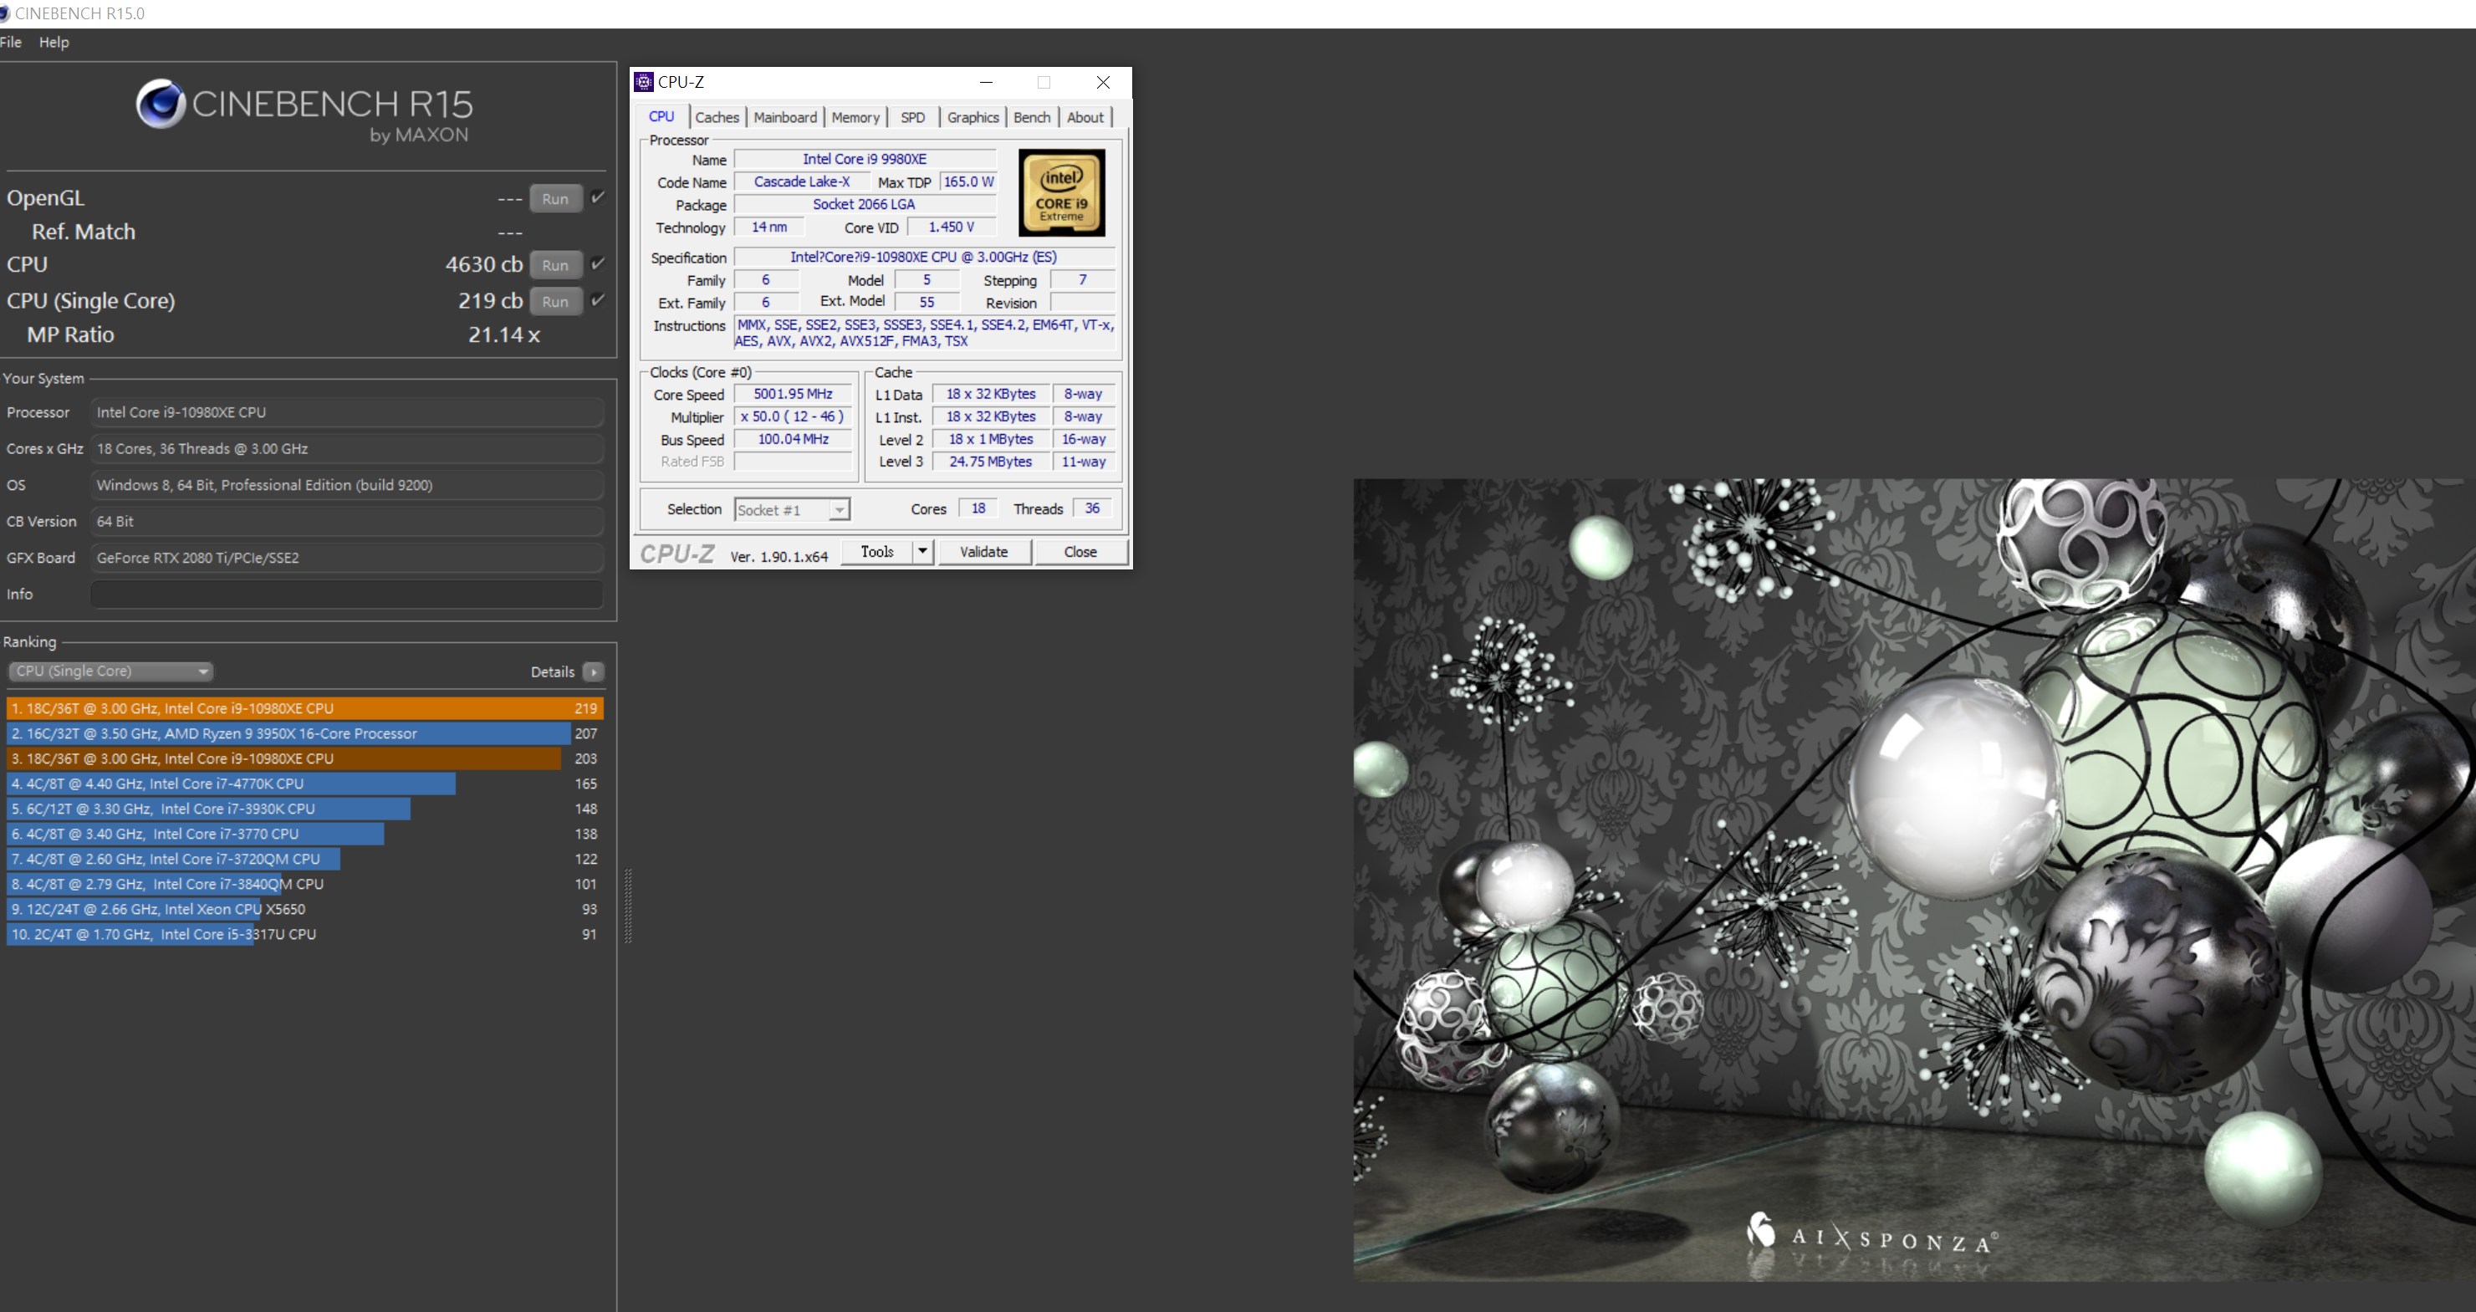Run the OpenGL benchmark

[555, 199]
